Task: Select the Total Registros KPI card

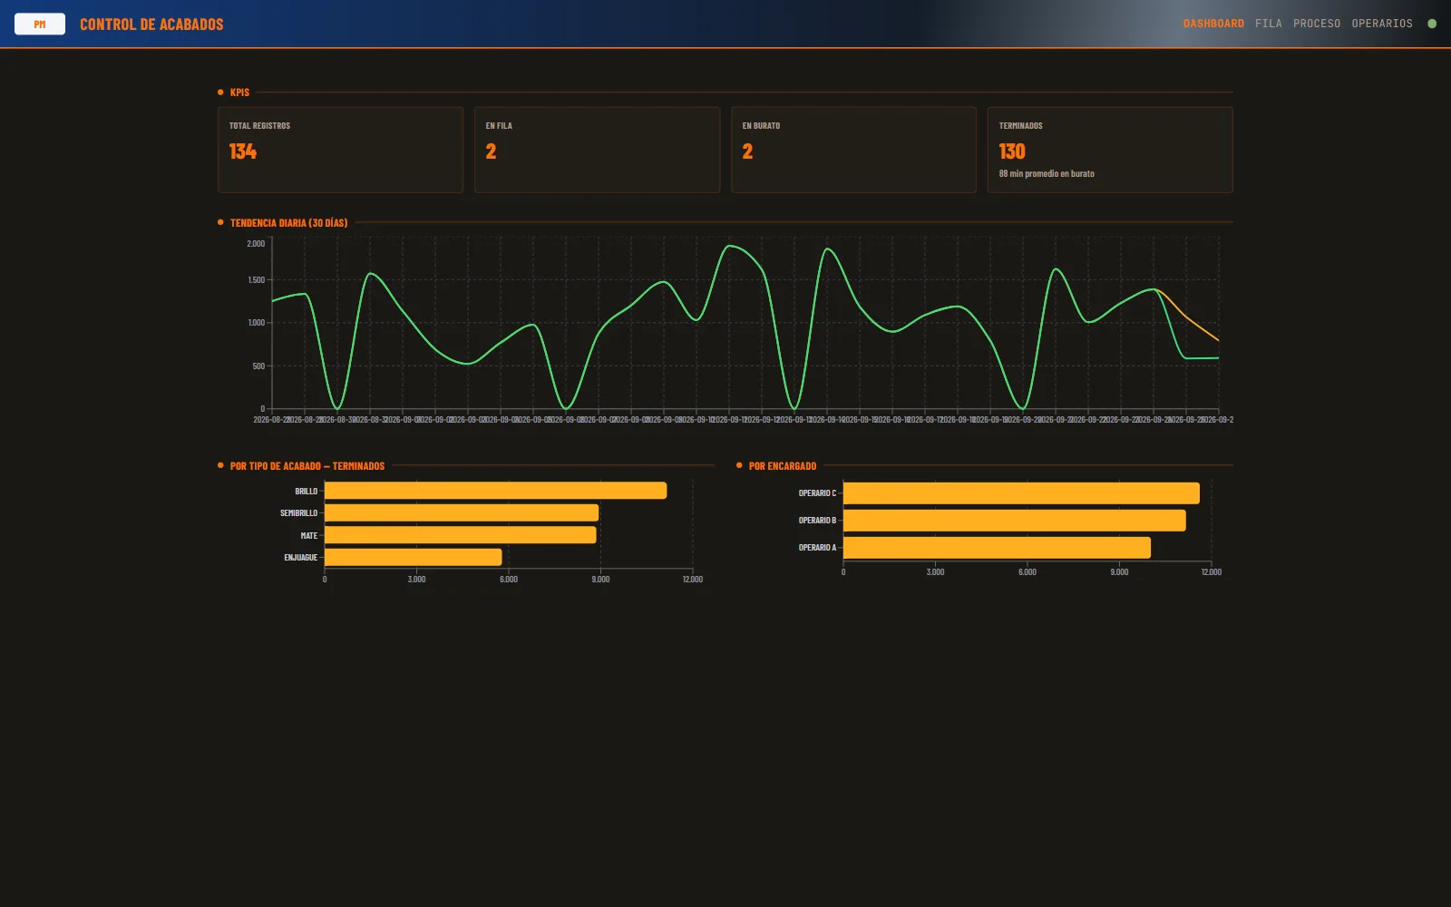Action: (340, 150)
